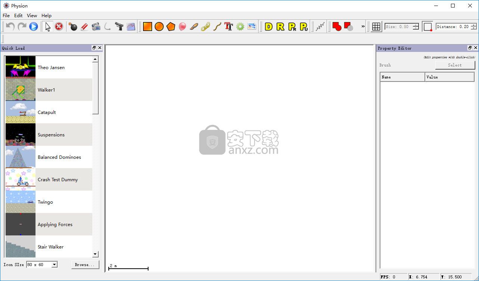
Task: Increase the Size value stepper
Action: (x=415, y=25)
